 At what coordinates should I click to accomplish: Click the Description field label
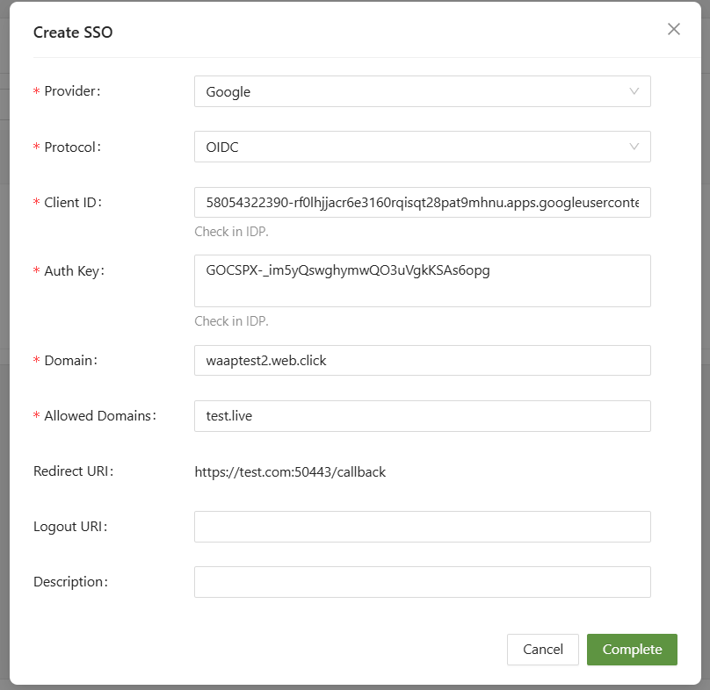pos(70,582)
